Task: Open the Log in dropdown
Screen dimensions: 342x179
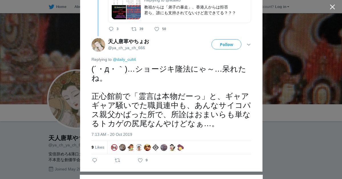Action: pyautogui.click(x=282, y=7)
